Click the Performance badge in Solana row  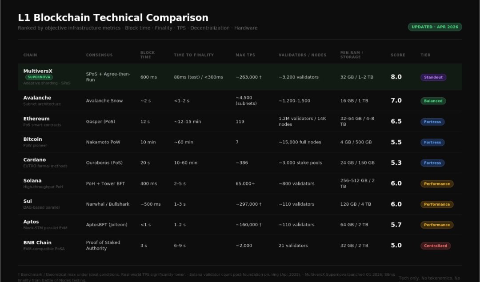(x=437, y=184)
